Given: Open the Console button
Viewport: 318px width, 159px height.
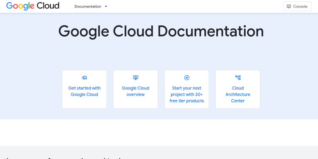Looking at the screenshot, I should coord(297,6).
